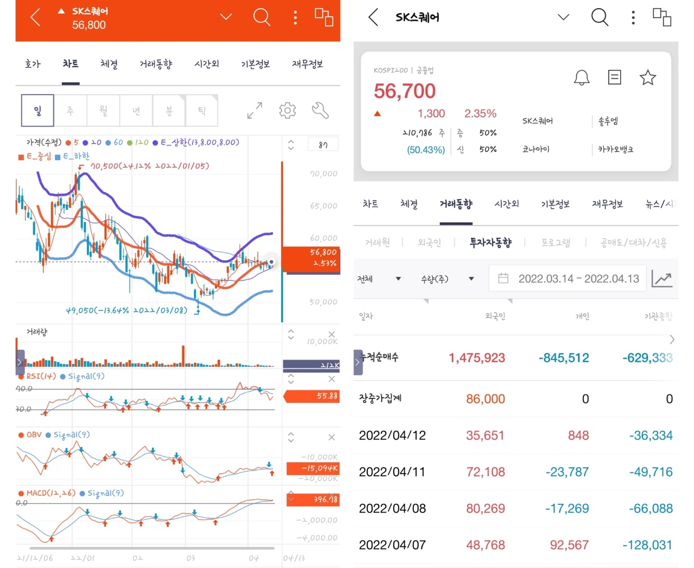694x568 pixels.
Task: Select 틱 tick chart period
Action: point(202,111)
